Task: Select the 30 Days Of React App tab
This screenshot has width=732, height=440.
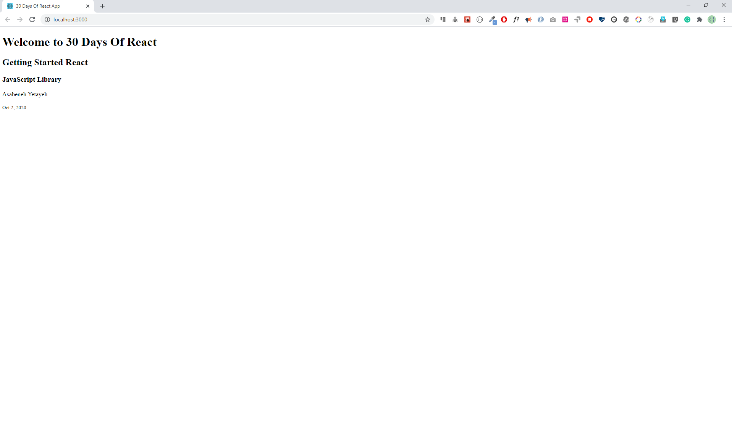Action: (x=42, y=6)
